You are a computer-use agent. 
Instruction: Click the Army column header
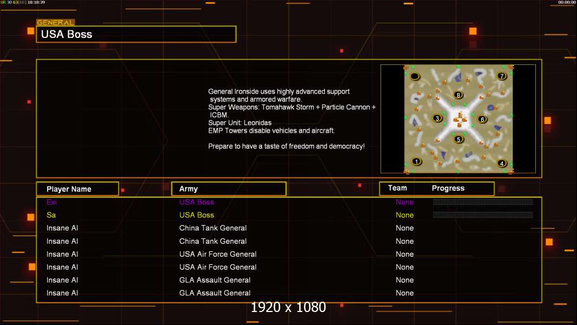pyautogui.click(x=229, y=189)
